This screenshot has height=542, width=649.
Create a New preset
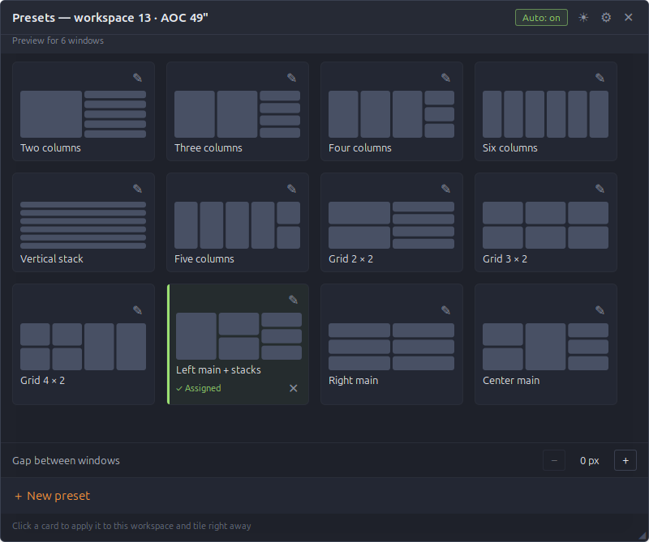(x=52, y=496)
